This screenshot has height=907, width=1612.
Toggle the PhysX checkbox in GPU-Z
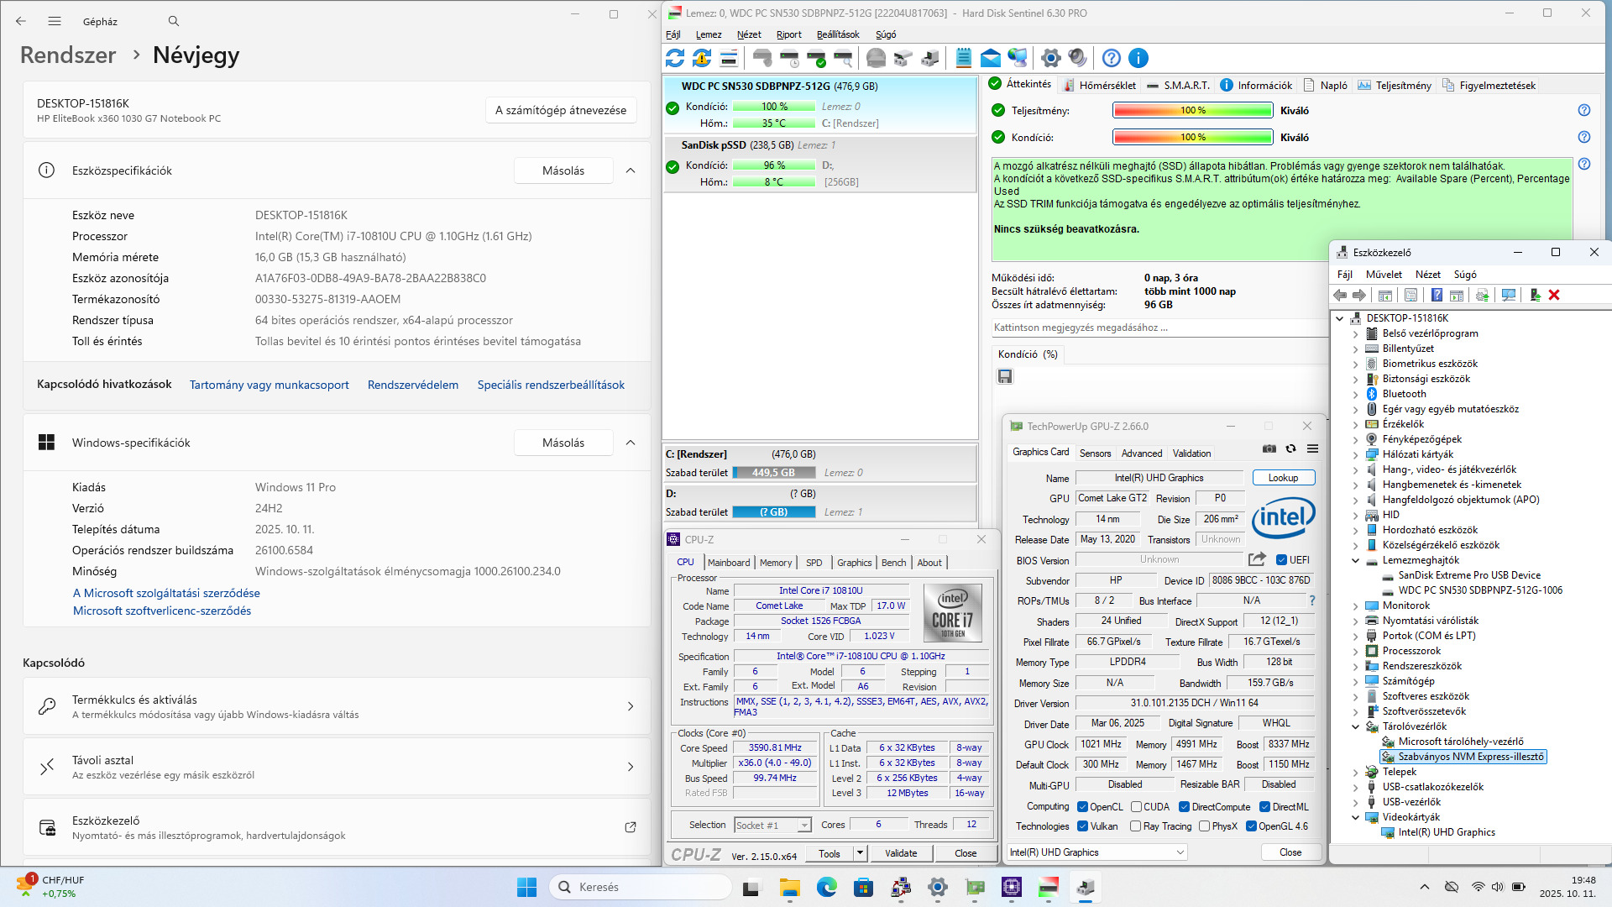(x=1205, y=826)
